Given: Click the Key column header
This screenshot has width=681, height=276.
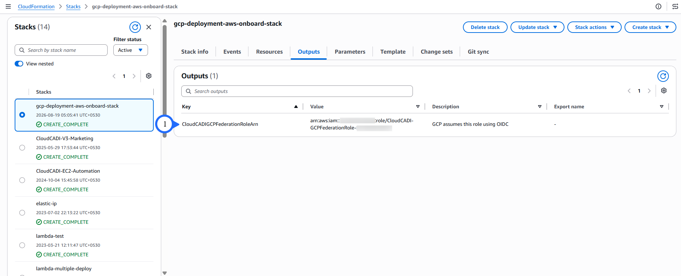Looking at the screenshot, I should coord(186,107).
